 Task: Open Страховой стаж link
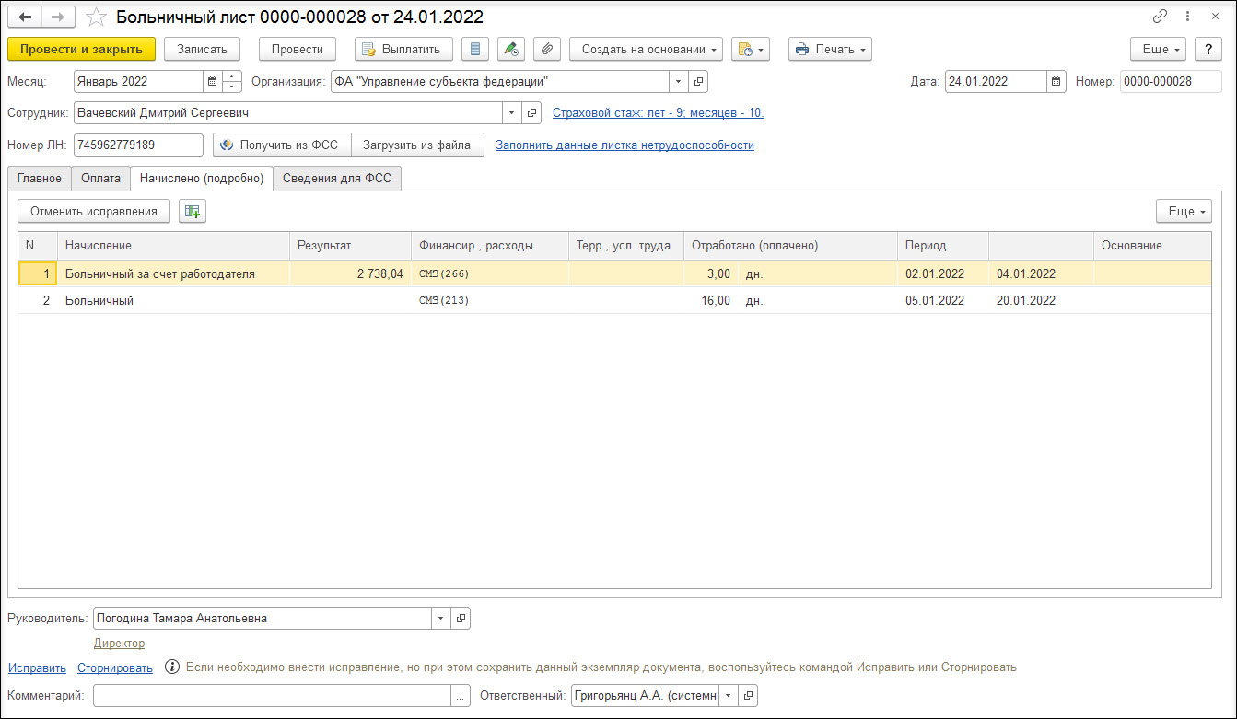pyautogui.click(x=659, y=113)
